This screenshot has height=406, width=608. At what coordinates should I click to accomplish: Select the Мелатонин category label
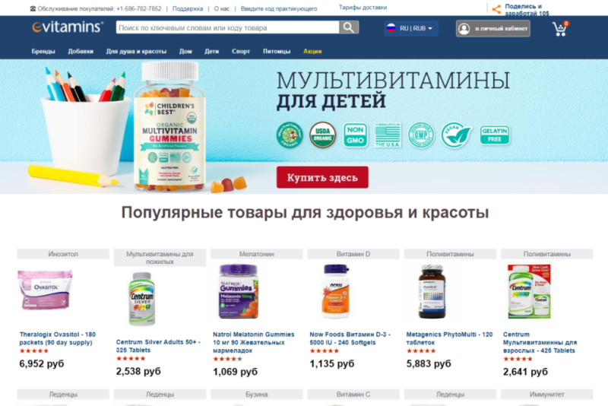pyautogui.click(x=256, y=254)
